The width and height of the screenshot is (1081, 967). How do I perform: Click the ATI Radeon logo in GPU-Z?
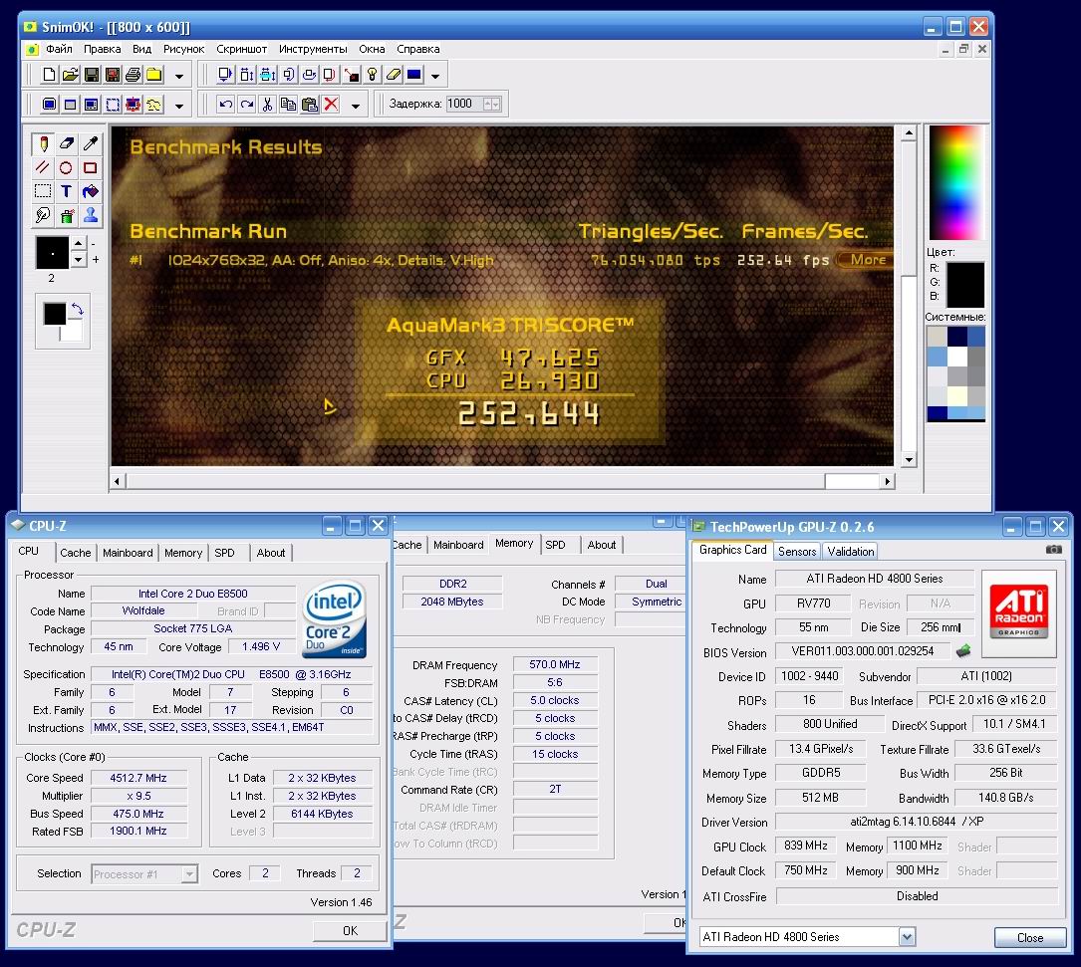(1019, 612)
